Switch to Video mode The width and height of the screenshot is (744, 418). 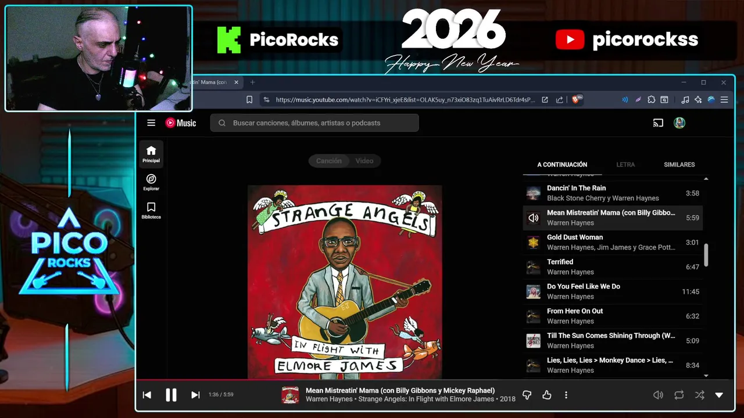coord(364,161)
